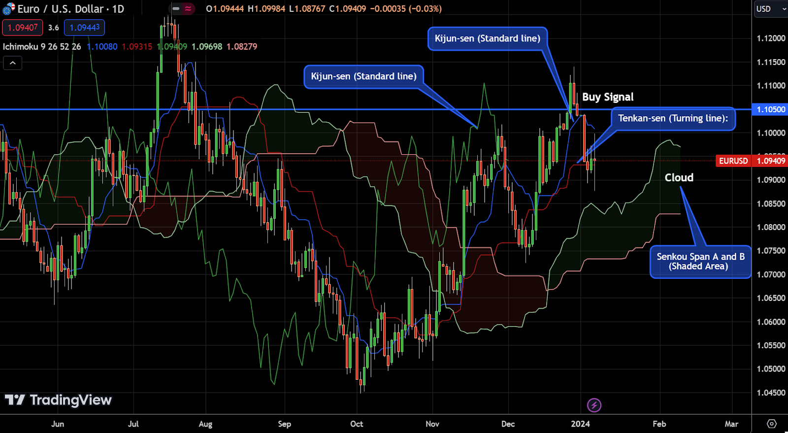Click the Cloud text label on chart

coord(679,178)
